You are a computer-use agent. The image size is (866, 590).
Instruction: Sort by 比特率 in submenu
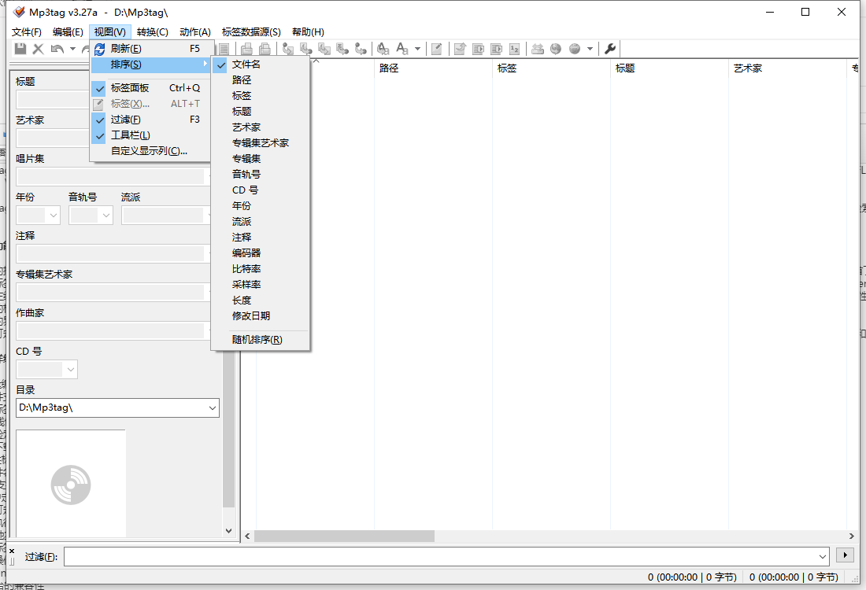coord(260,269)
